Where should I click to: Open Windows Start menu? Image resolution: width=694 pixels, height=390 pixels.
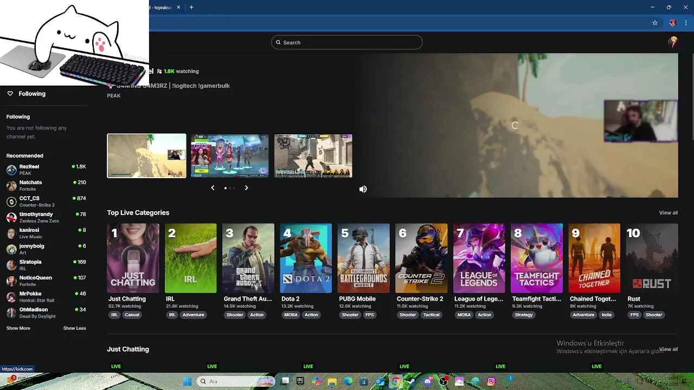click(188, 381)
